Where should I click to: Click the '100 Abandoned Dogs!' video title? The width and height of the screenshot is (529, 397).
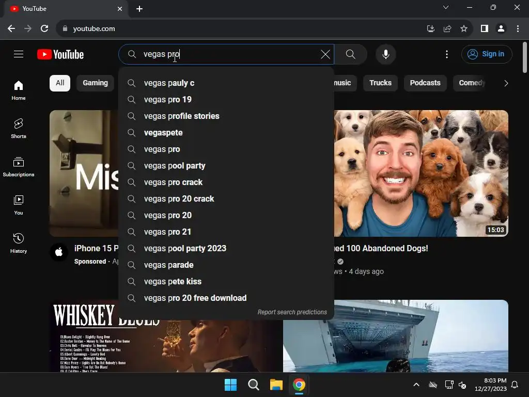point(381,249)
